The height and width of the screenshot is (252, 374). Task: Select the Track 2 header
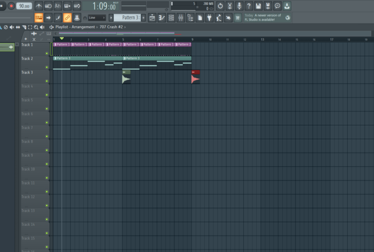tap(35, 63)
